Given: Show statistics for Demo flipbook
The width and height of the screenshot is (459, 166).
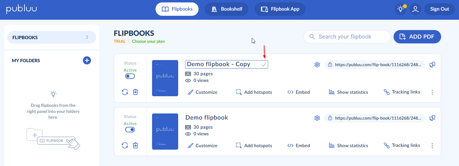Looking at the screenshot, I should click(348, 145).
